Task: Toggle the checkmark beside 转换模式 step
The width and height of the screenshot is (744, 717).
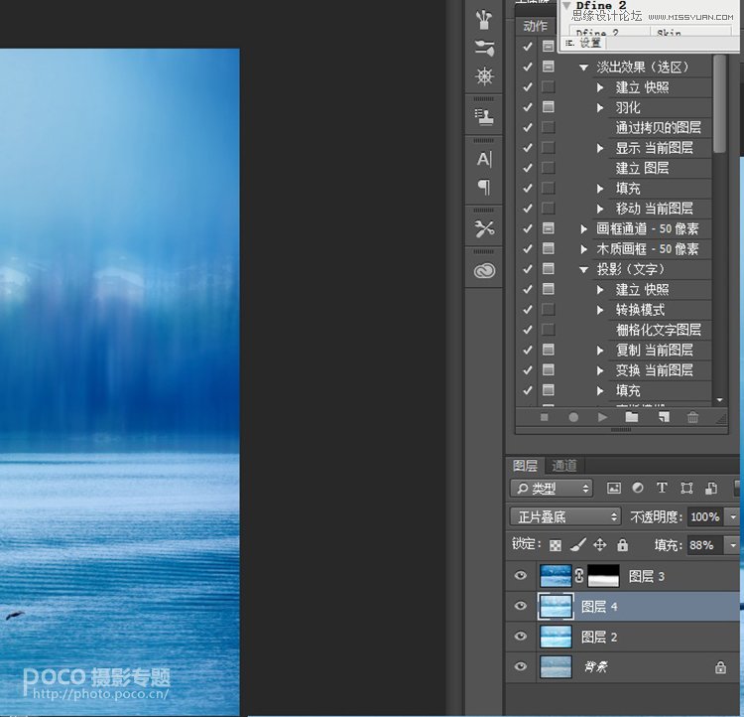Action: pos(527,309)
